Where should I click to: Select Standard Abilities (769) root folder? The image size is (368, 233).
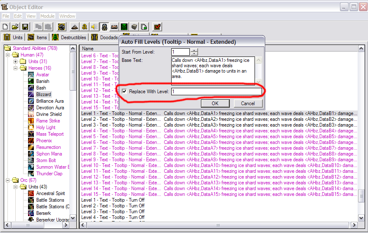pyautogui.click(x=35, y=48)
